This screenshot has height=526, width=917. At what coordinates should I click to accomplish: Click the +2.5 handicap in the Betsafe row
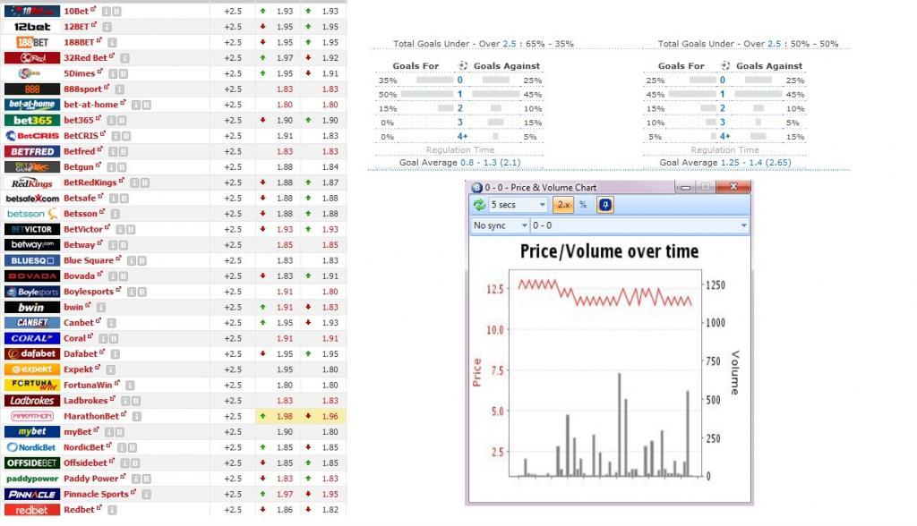(233, 198)
